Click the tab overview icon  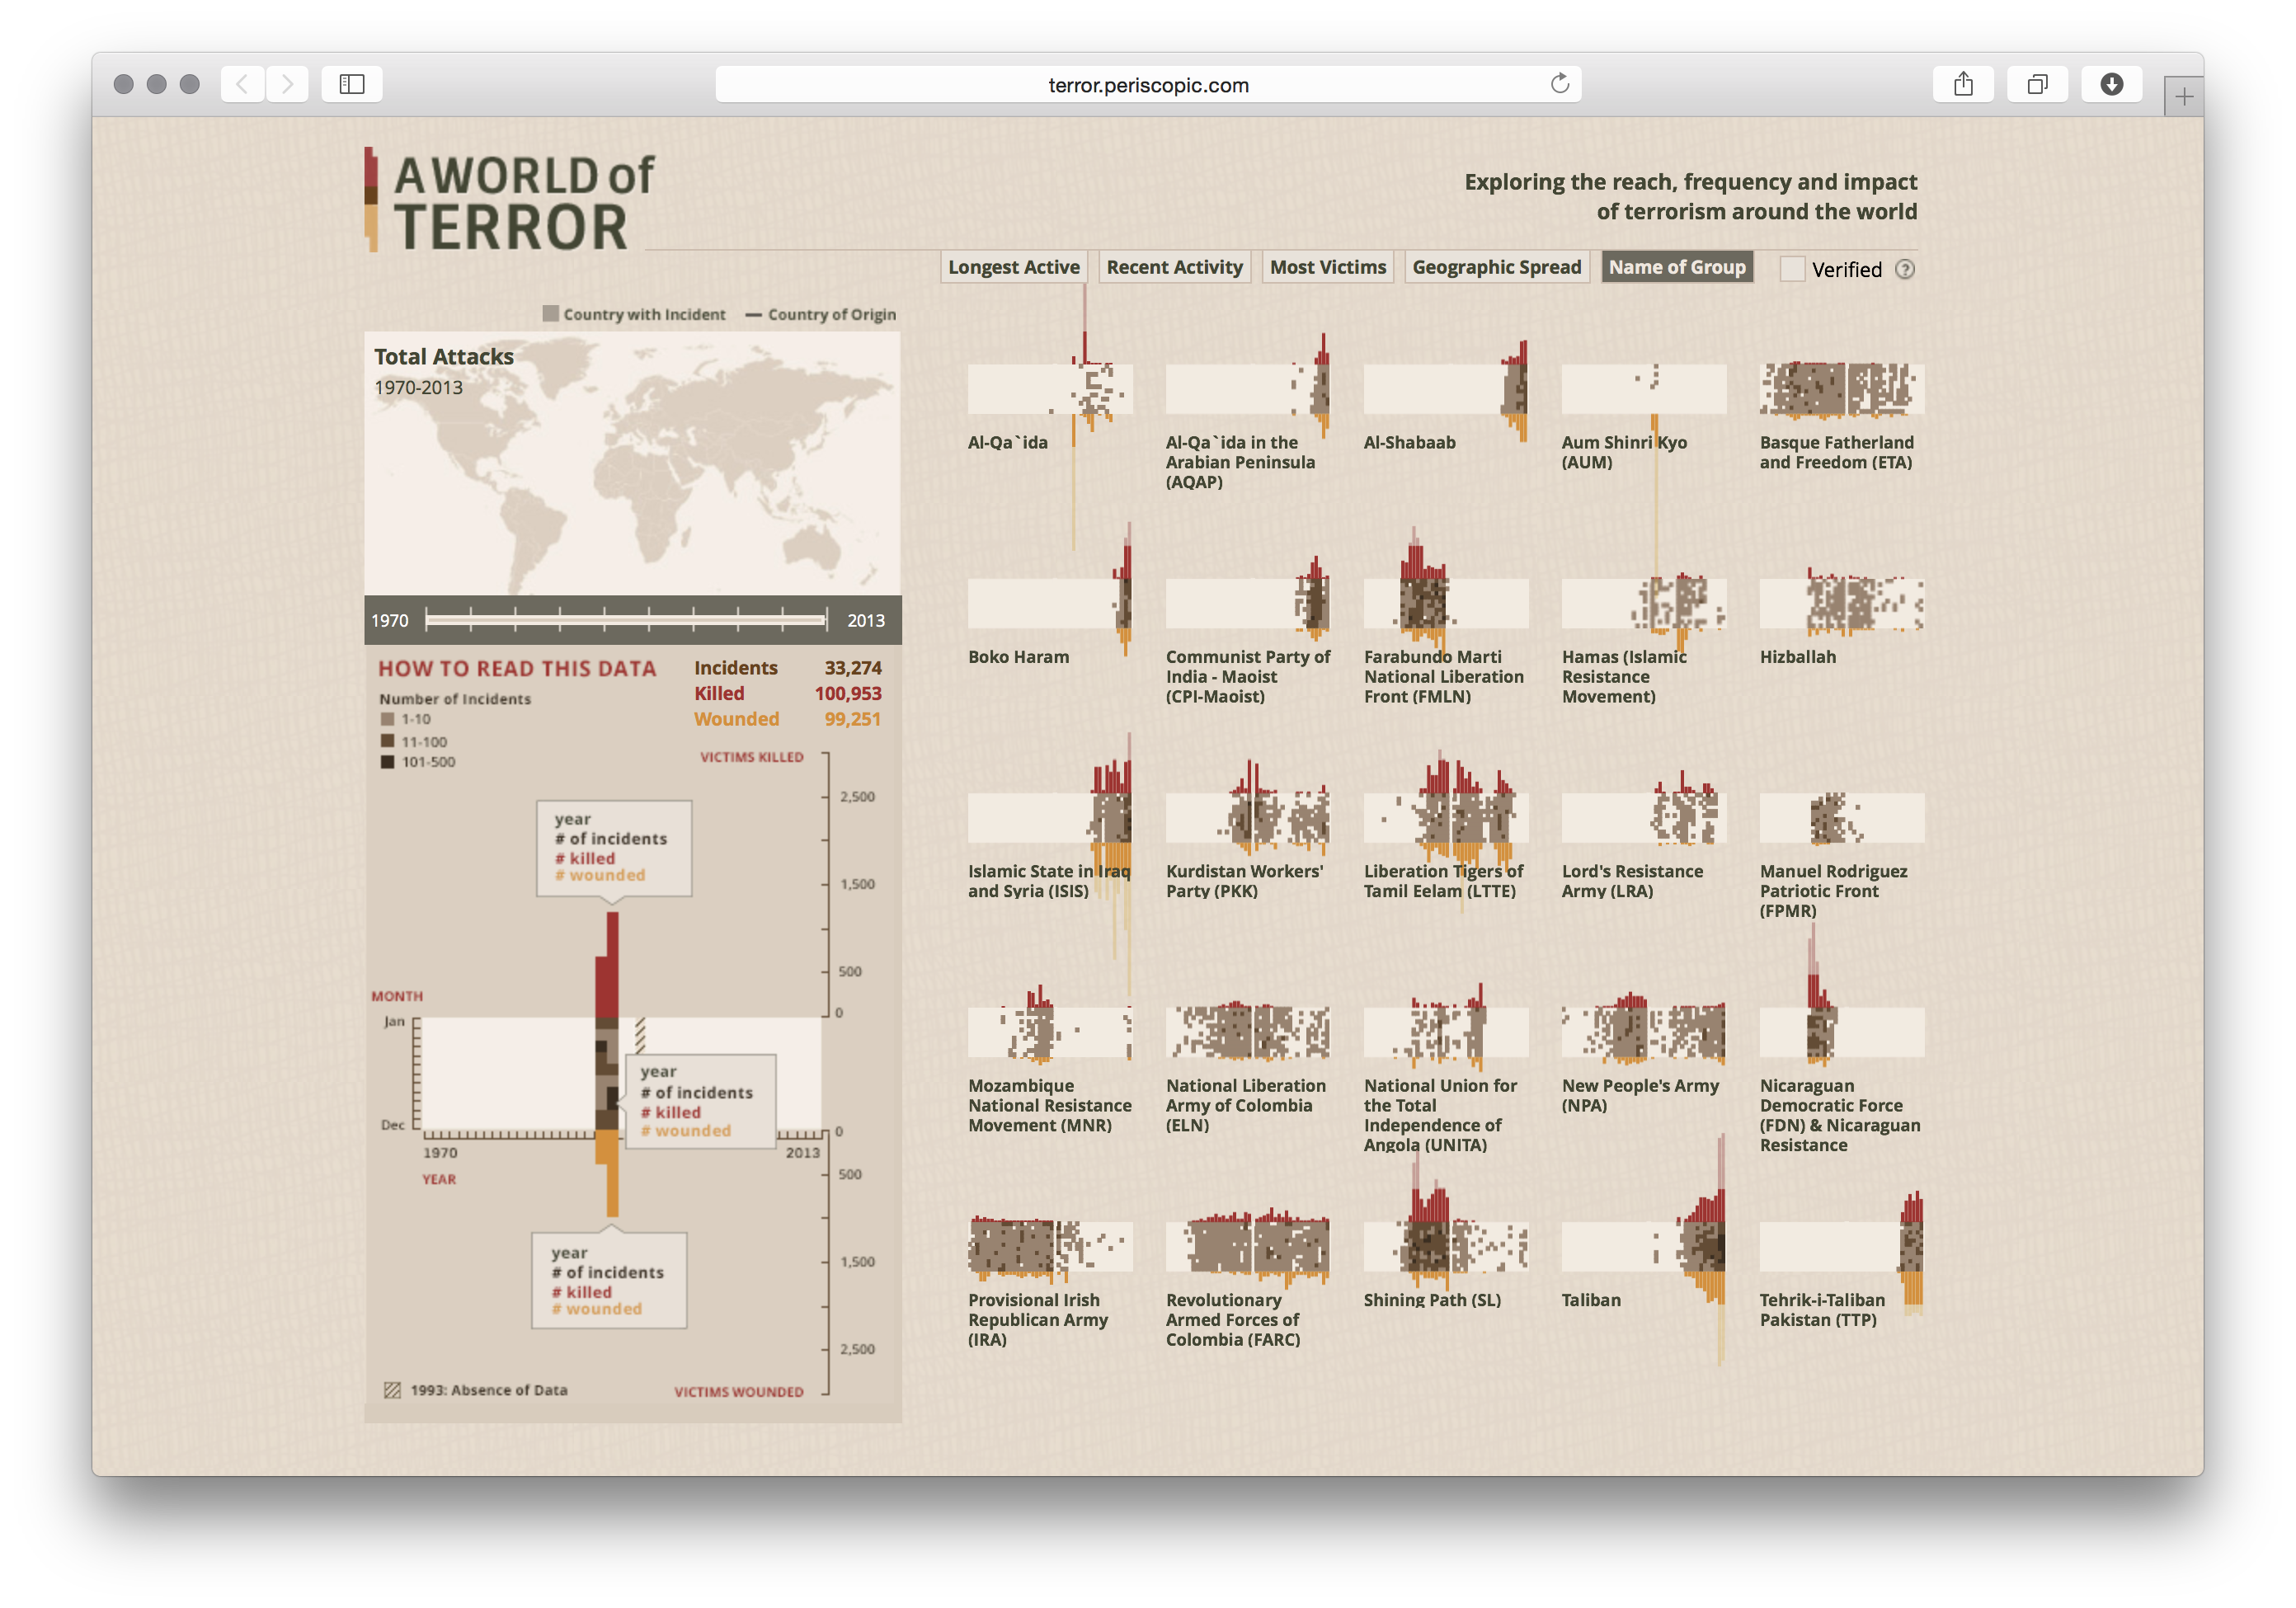[x=2037, y=84]
